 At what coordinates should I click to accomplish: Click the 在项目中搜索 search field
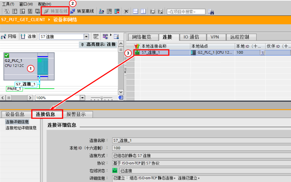point(186,12)
